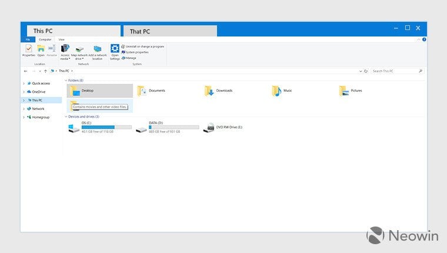Click the help question mark icon
Screen dimensions: 447x253
tap(424, 39)
